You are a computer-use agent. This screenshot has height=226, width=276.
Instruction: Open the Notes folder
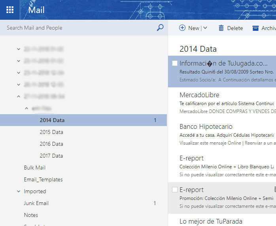[x=31, y=215]
